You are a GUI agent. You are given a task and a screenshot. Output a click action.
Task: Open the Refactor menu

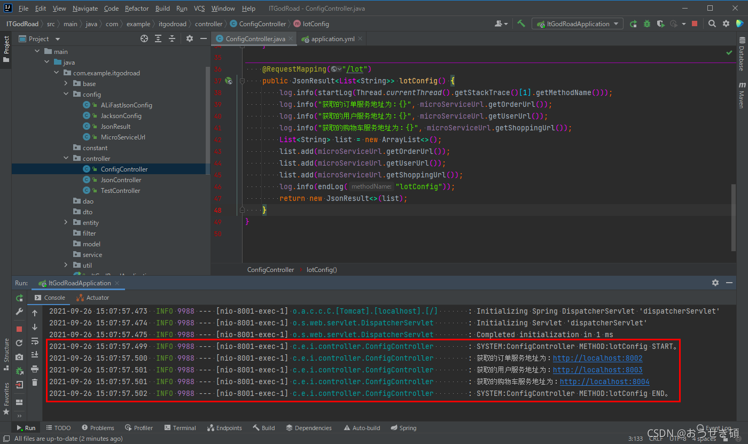(x=137, y=9)
